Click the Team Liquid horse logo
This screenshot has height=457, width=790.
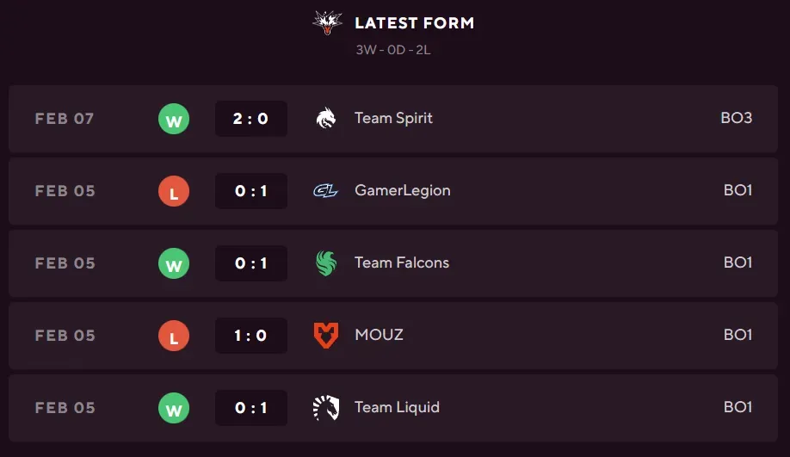tap(326, 408)
